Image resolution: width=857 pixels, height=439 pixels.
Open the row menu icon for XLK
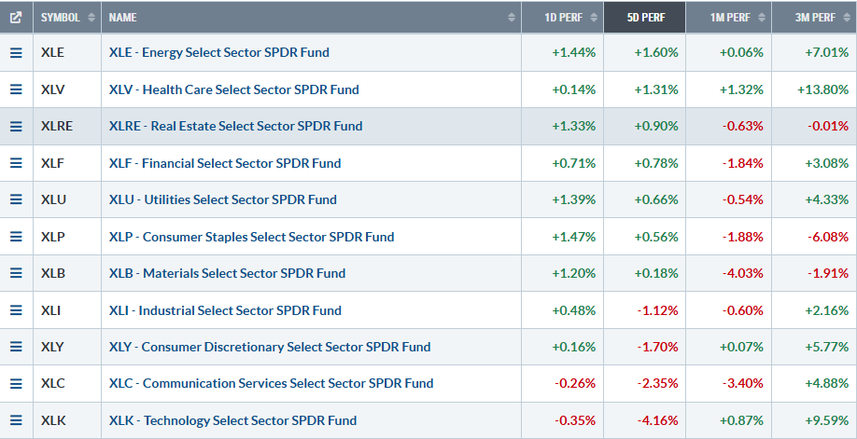point(16,420)
